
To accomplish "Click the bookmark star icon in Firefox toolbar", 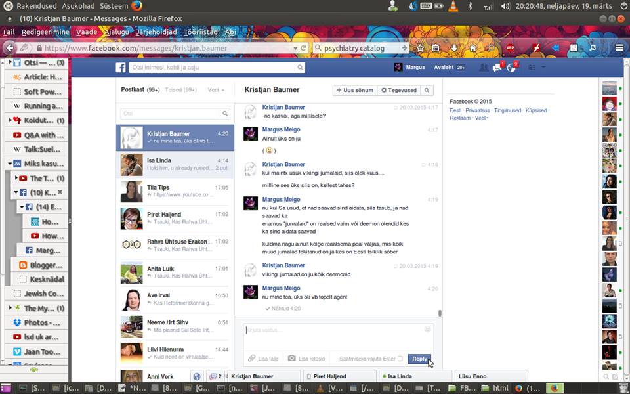I will 420,48.
